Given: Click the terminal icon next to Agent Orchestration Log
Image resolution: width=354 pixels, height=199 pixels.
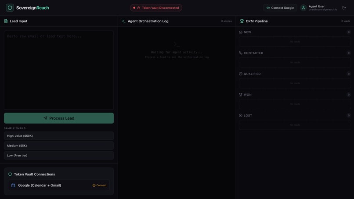Looking at the screenshot, I should [124, 21].
